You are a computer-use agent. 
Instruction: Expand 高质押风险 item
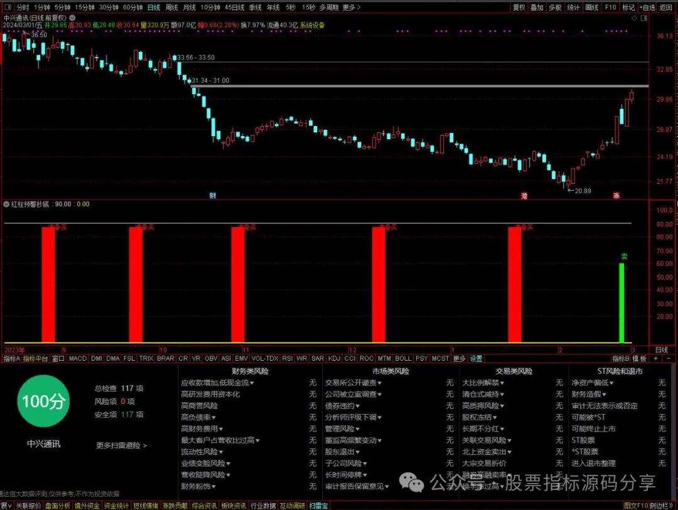coord(483,405)
